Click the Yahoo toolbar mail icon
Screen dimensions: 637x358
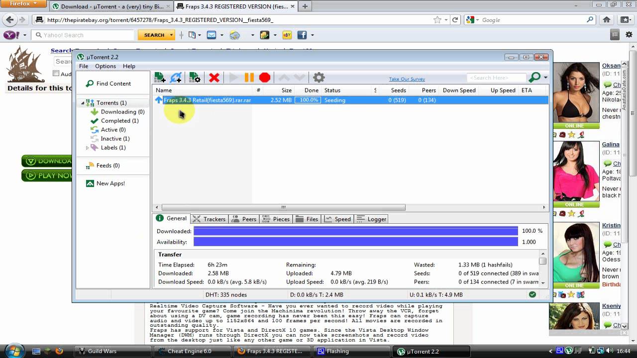(x=212, y=35)
